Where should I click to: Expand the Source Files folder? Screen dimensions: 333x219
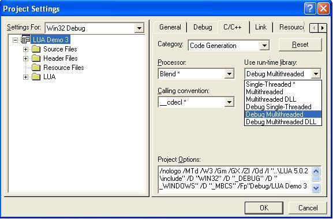pyautogui.click(x=25, y=49)
